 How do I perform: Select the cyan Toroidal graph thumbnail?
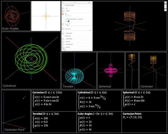[79, 71]
